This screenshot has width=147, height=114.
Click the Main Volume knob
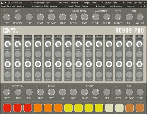[140, 17]
